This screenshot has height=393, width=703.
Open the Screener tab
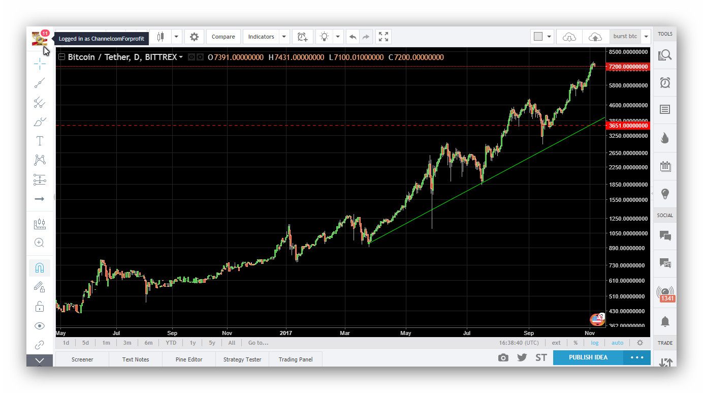click(82, 359)
